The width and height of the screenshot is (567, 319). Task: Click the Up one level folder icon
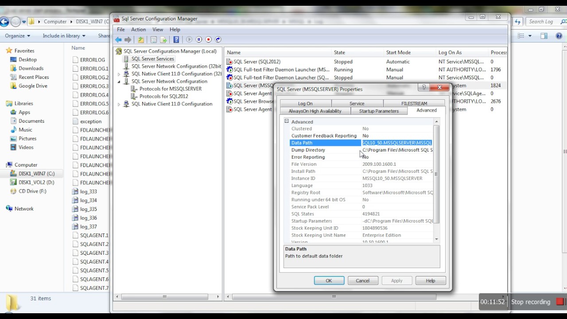click(141, 40)
